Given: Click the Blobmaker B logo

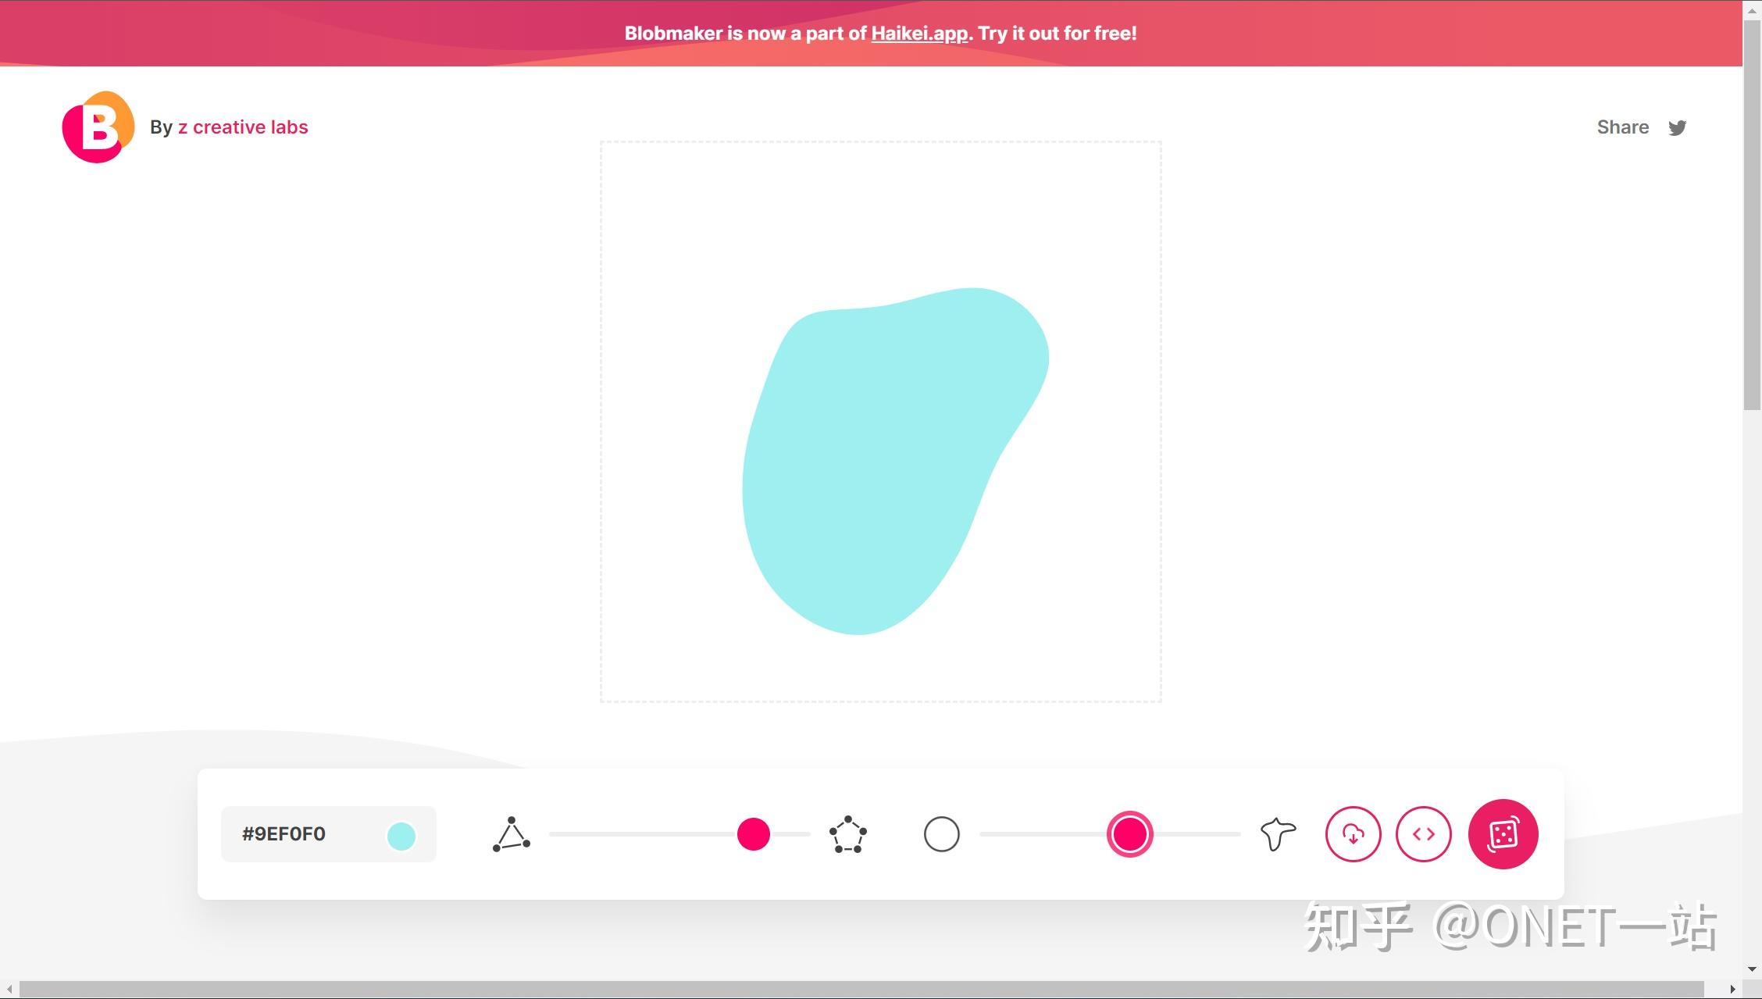Looking at the screenshot, I should point(96,127).
